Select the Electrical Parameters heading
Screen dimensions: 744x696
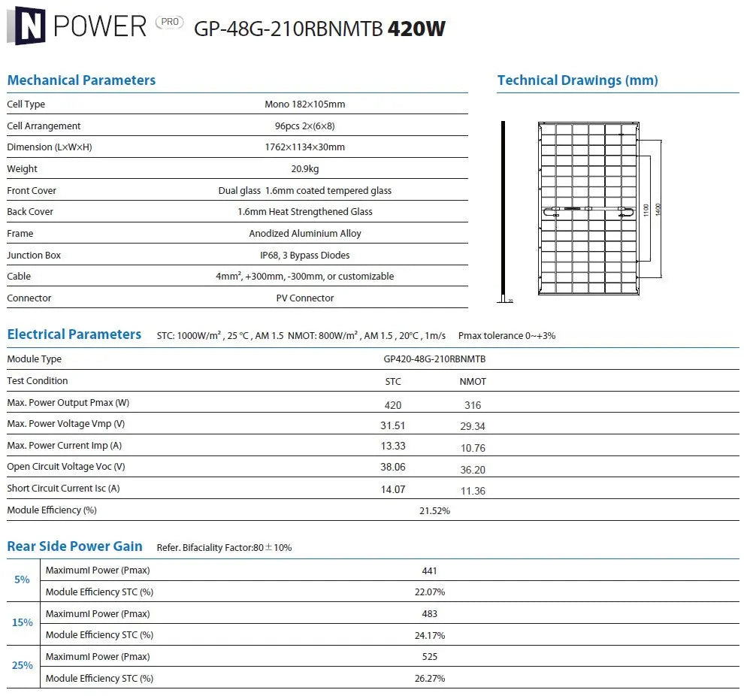(x=74, y=334)
